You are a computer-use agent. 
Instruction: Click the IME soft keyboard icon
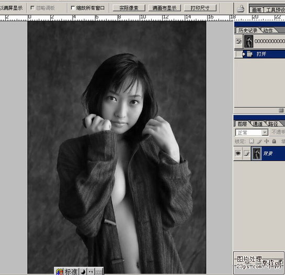pos(99,271)
